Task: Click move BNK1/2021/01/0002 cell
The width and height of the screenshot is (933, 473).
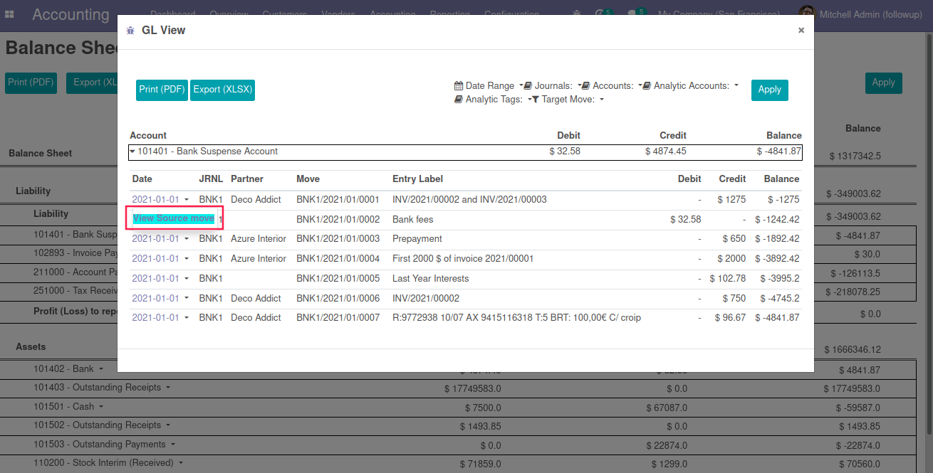Action: (x=338, y=219)
